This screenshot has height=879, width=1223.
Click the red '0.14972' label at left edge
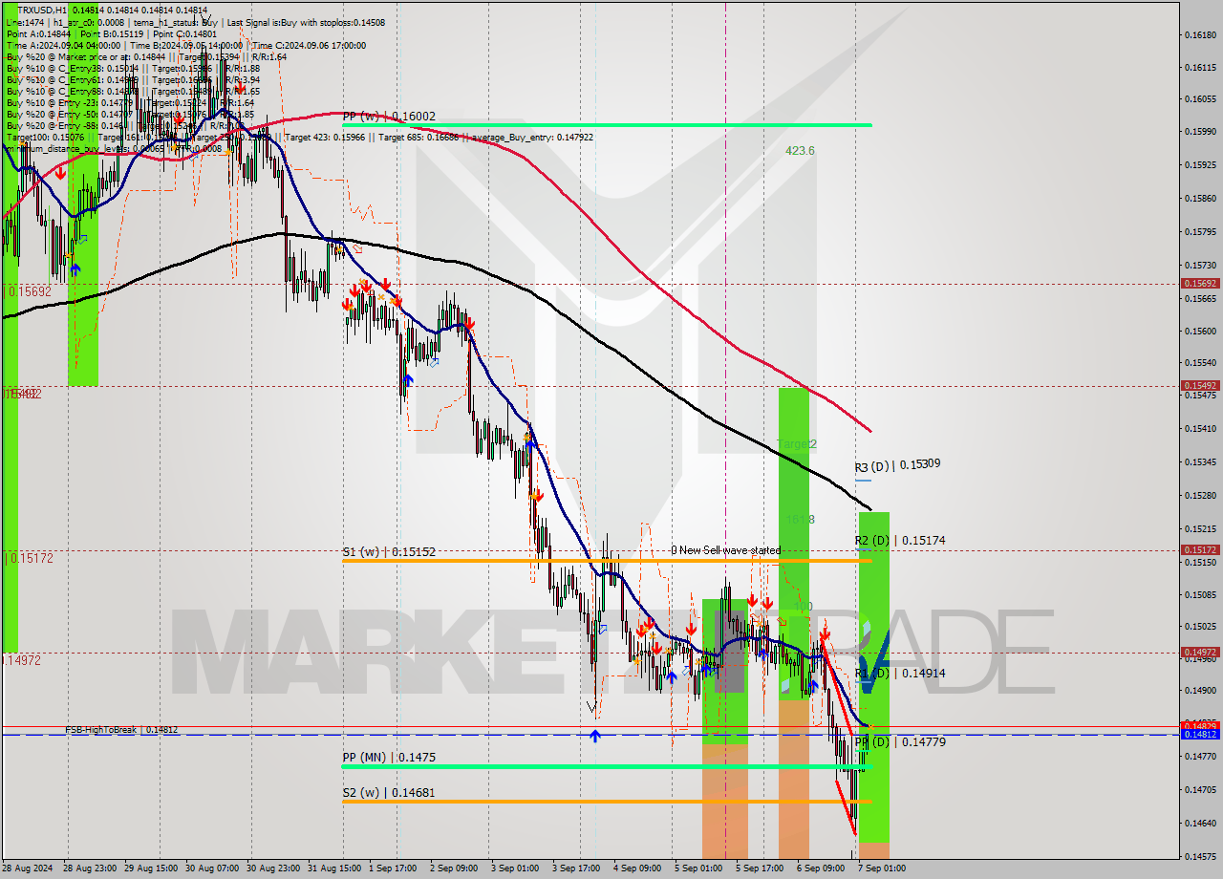(x=23, y=660)
